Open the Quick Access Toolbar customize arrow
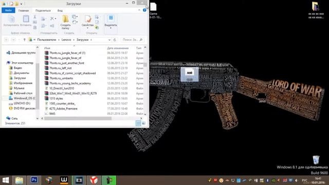Screen dimensions: 329x185 click(21, 4)
